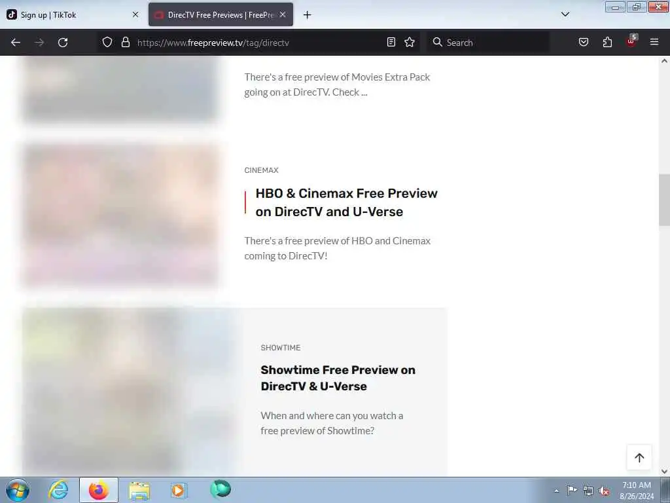Click the CINEMAX category label
Image resolution: width=670 pixels, height=503 pixels.
[262, 170]
